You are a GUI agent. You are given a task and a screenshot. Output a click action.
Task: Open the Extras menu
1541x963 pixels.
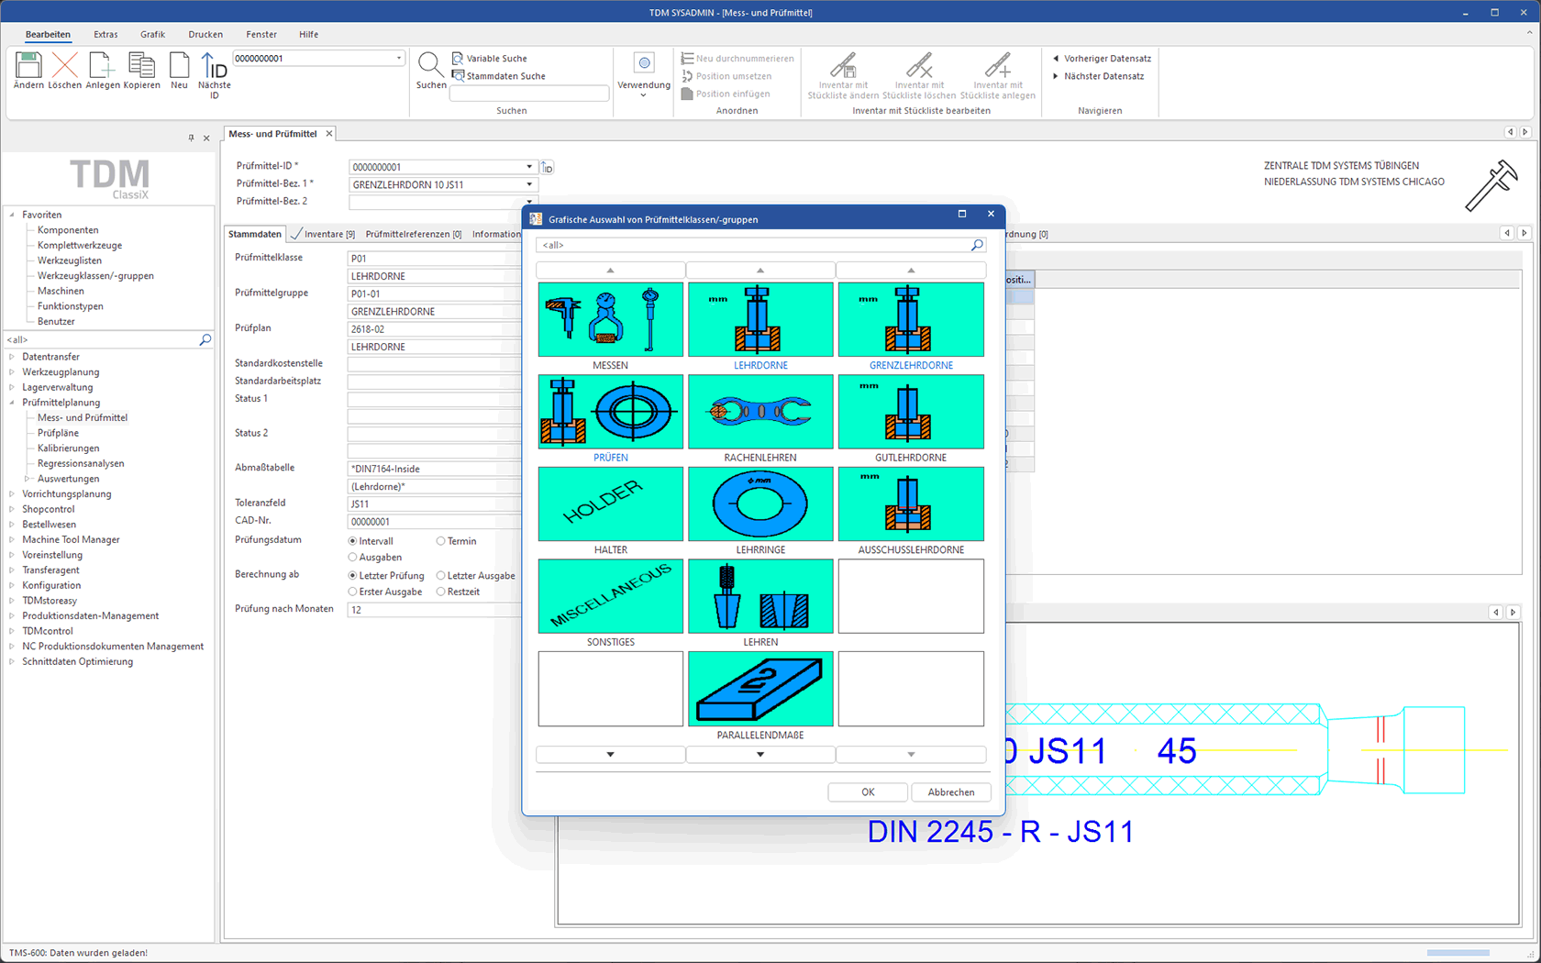coord(105,34)
